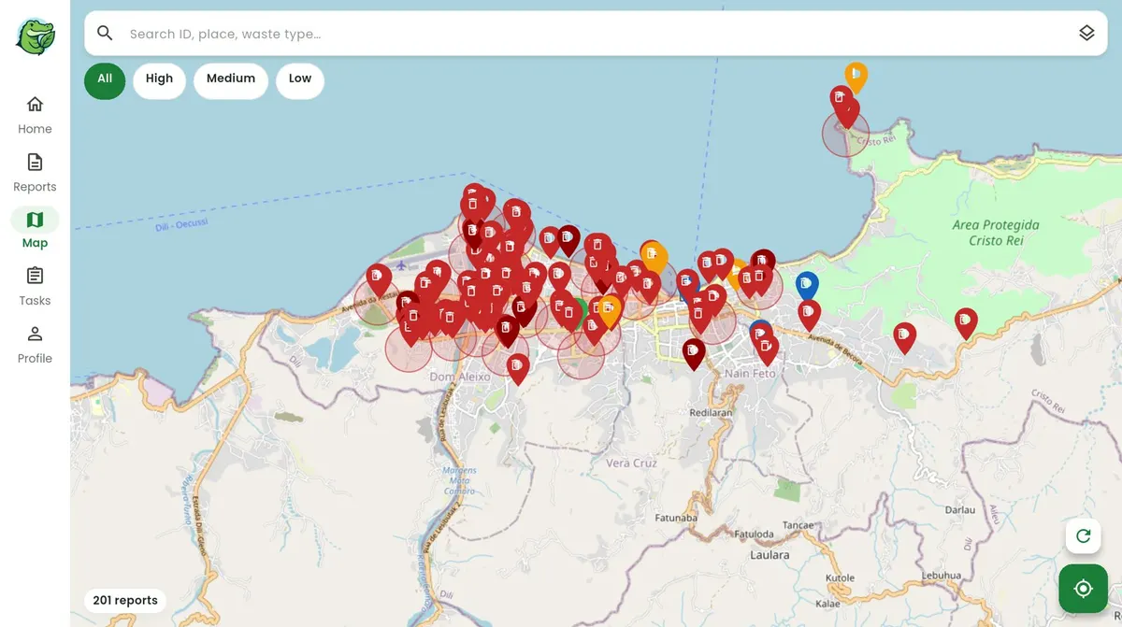Click the Darlau map label

click(x=960, y=510)
